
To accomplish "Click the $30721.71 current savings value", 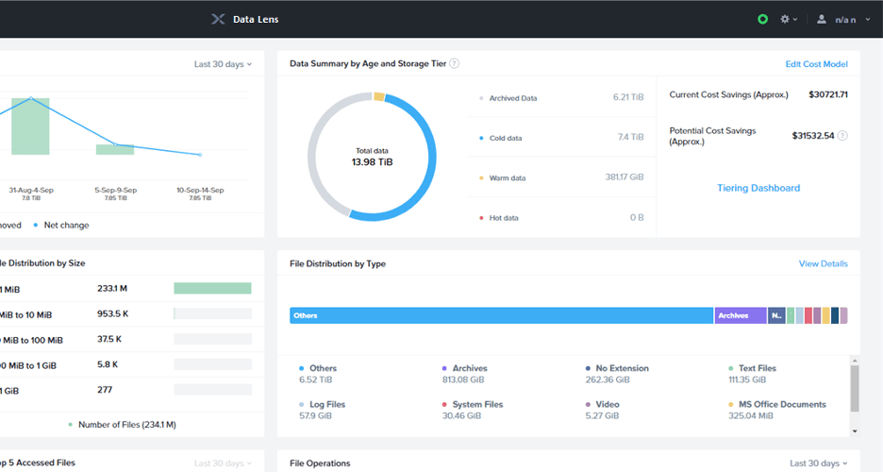I will click(828, 94).
